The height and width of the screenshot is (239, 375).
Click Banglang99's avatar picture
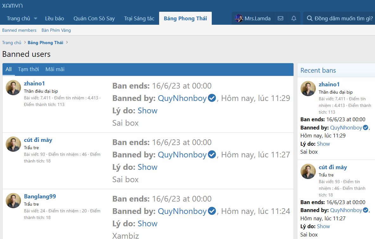13,201
